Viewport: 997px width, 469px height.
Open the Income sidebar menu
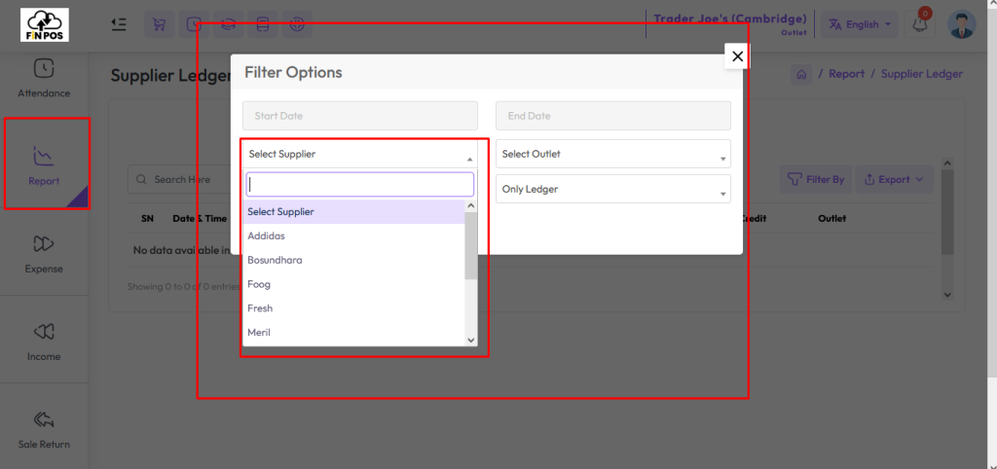pos(44,342)
